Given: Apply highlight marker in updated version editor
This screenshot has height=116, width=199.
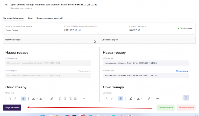Looking at the screenshot, I should [x=131, y=98].
